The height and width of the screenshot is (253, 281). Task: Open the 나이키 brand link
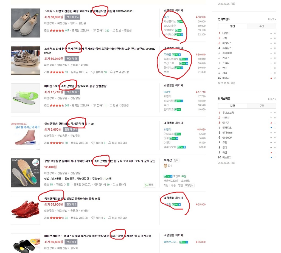click(x=226, y=33)
